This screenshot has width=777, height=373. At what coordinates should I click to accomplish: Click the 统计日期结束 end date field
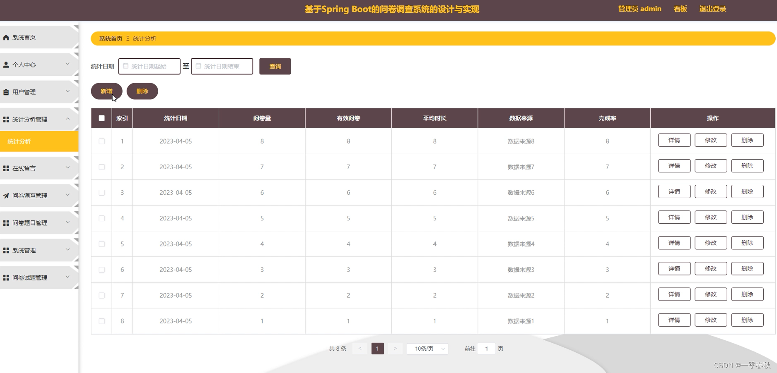click(222, 66)
